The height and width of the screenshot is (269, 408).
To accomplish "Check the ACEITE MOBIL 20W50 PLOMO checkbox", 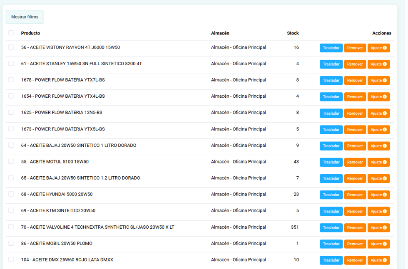I will coord(11,243).
